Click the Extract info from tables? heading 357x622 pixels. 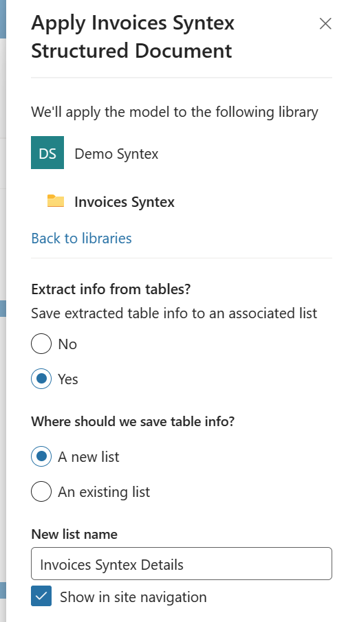coord(111,289)
